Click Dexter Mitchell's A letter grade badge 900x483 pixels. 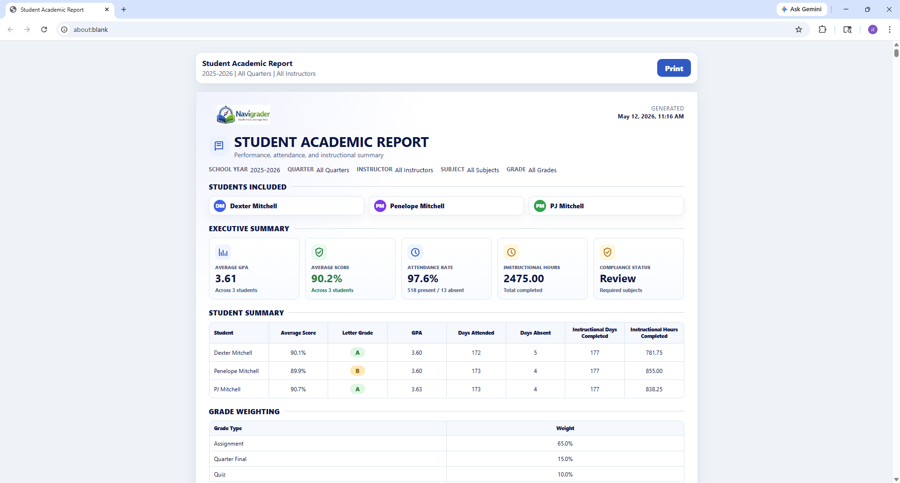point(358,352)
